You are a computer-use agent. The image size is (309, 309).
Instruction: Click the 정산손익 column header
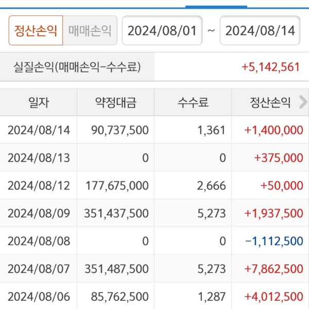pyautogui.click(x=268, y=102)
